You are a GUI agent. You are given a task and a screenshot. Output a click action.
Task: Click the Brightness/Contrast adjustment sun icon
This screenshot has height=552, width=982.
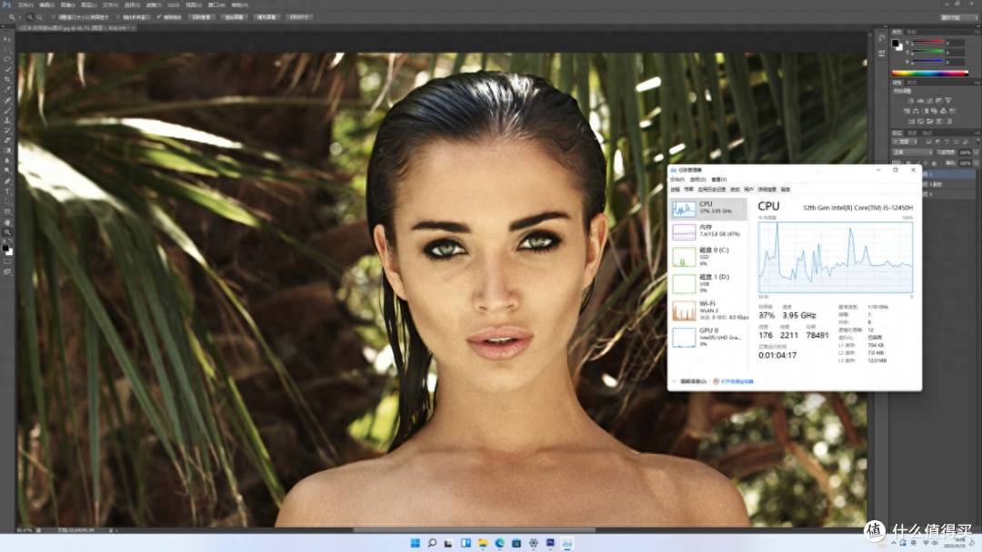[x=911, y=101]
